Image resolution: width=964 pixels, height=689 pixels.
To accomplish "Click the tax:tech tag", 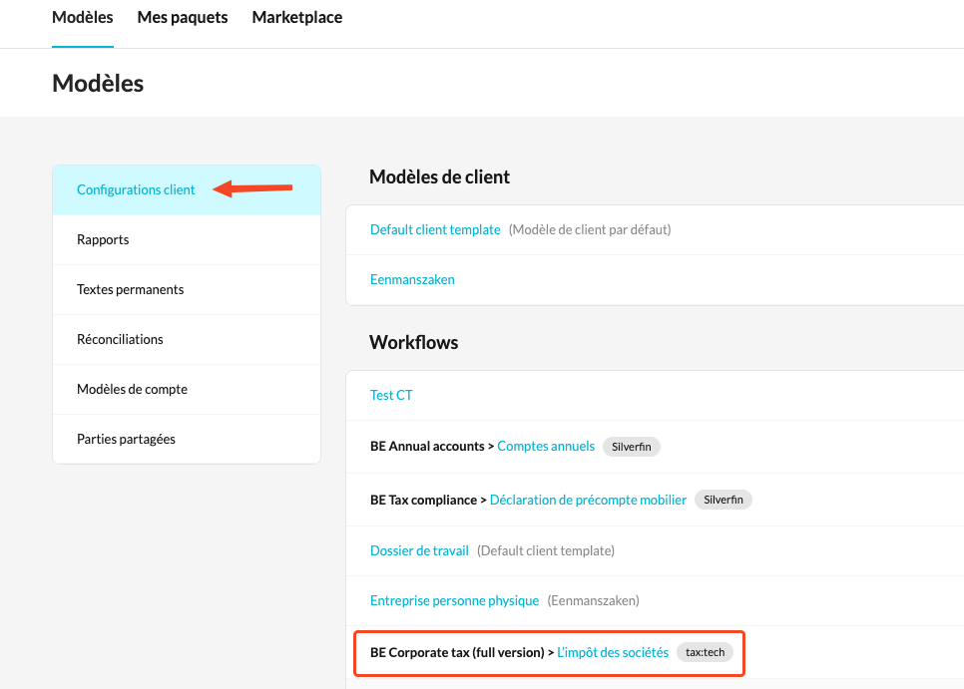I will (706, 652).
